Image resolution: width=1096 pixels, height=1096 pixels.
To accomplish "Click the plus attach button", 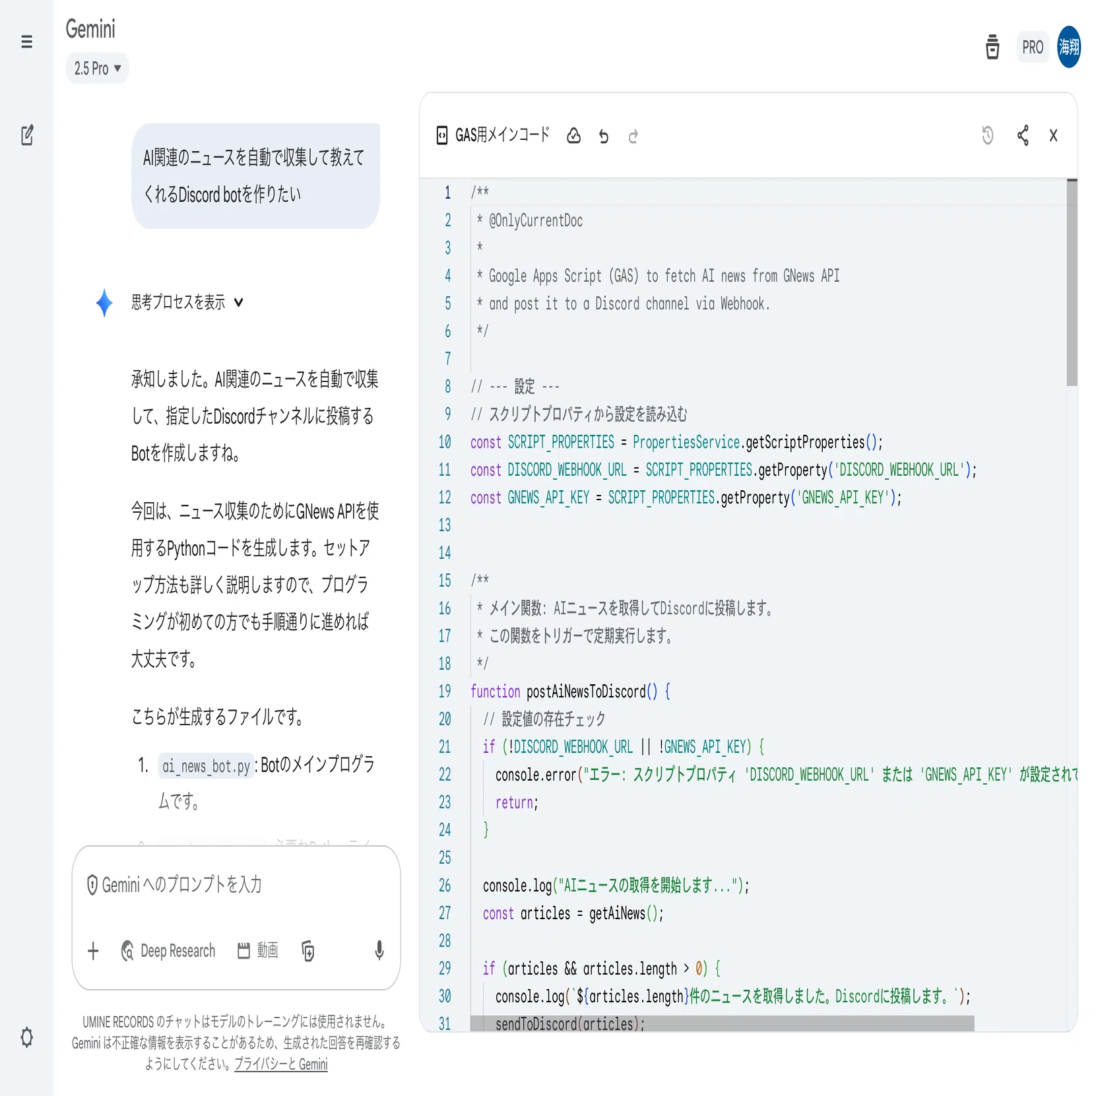I will pos(93,951).
